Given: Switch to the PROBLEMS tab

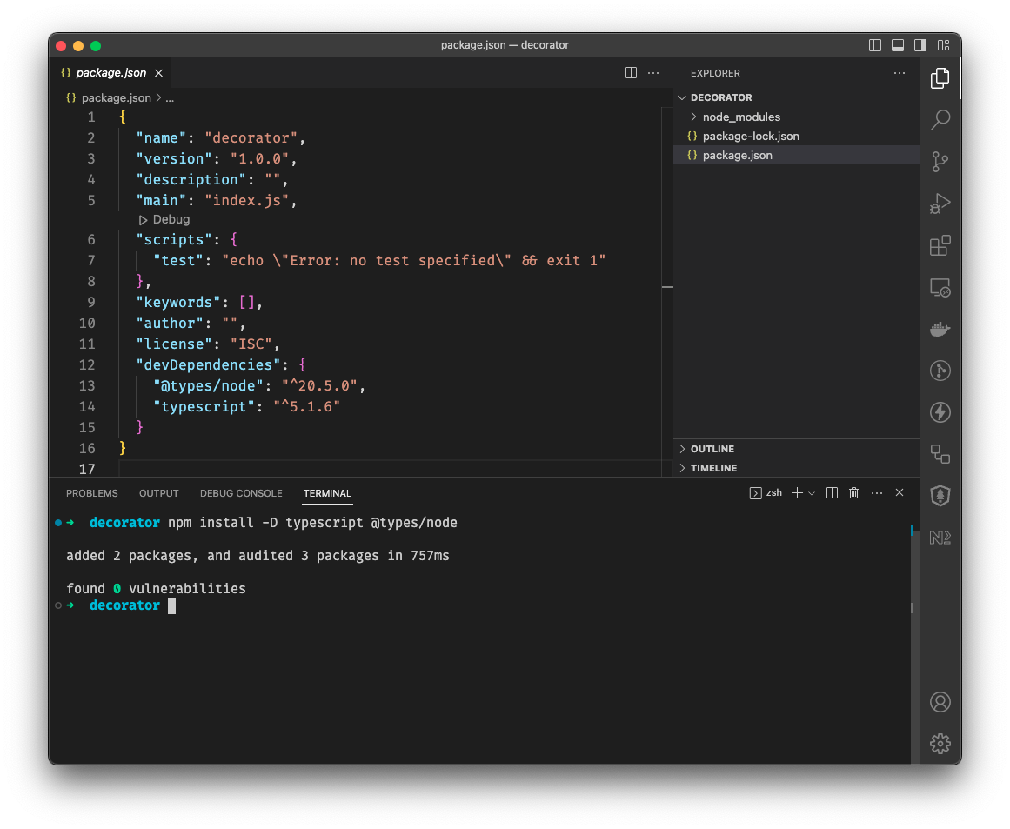Looking at the screenshot, I should (x=92, y=492).
